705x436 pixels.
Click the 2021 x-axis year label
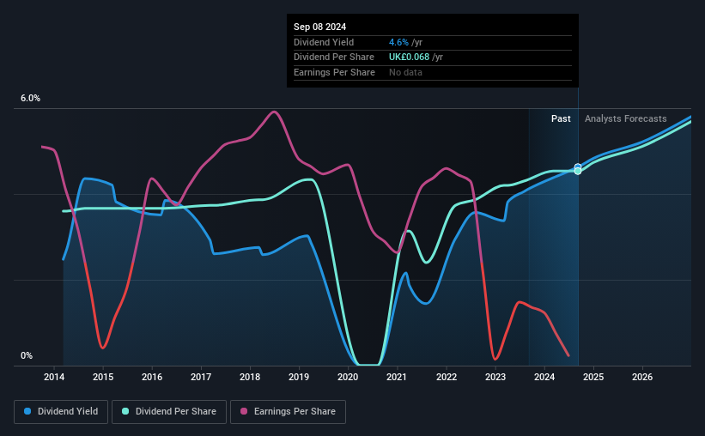397,377
